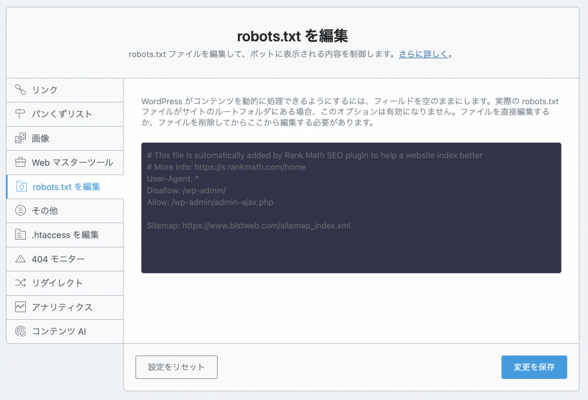Viewport: 588px width, 400px height.
Task: Click the 設定をリセット button
Action: point(176,367)
